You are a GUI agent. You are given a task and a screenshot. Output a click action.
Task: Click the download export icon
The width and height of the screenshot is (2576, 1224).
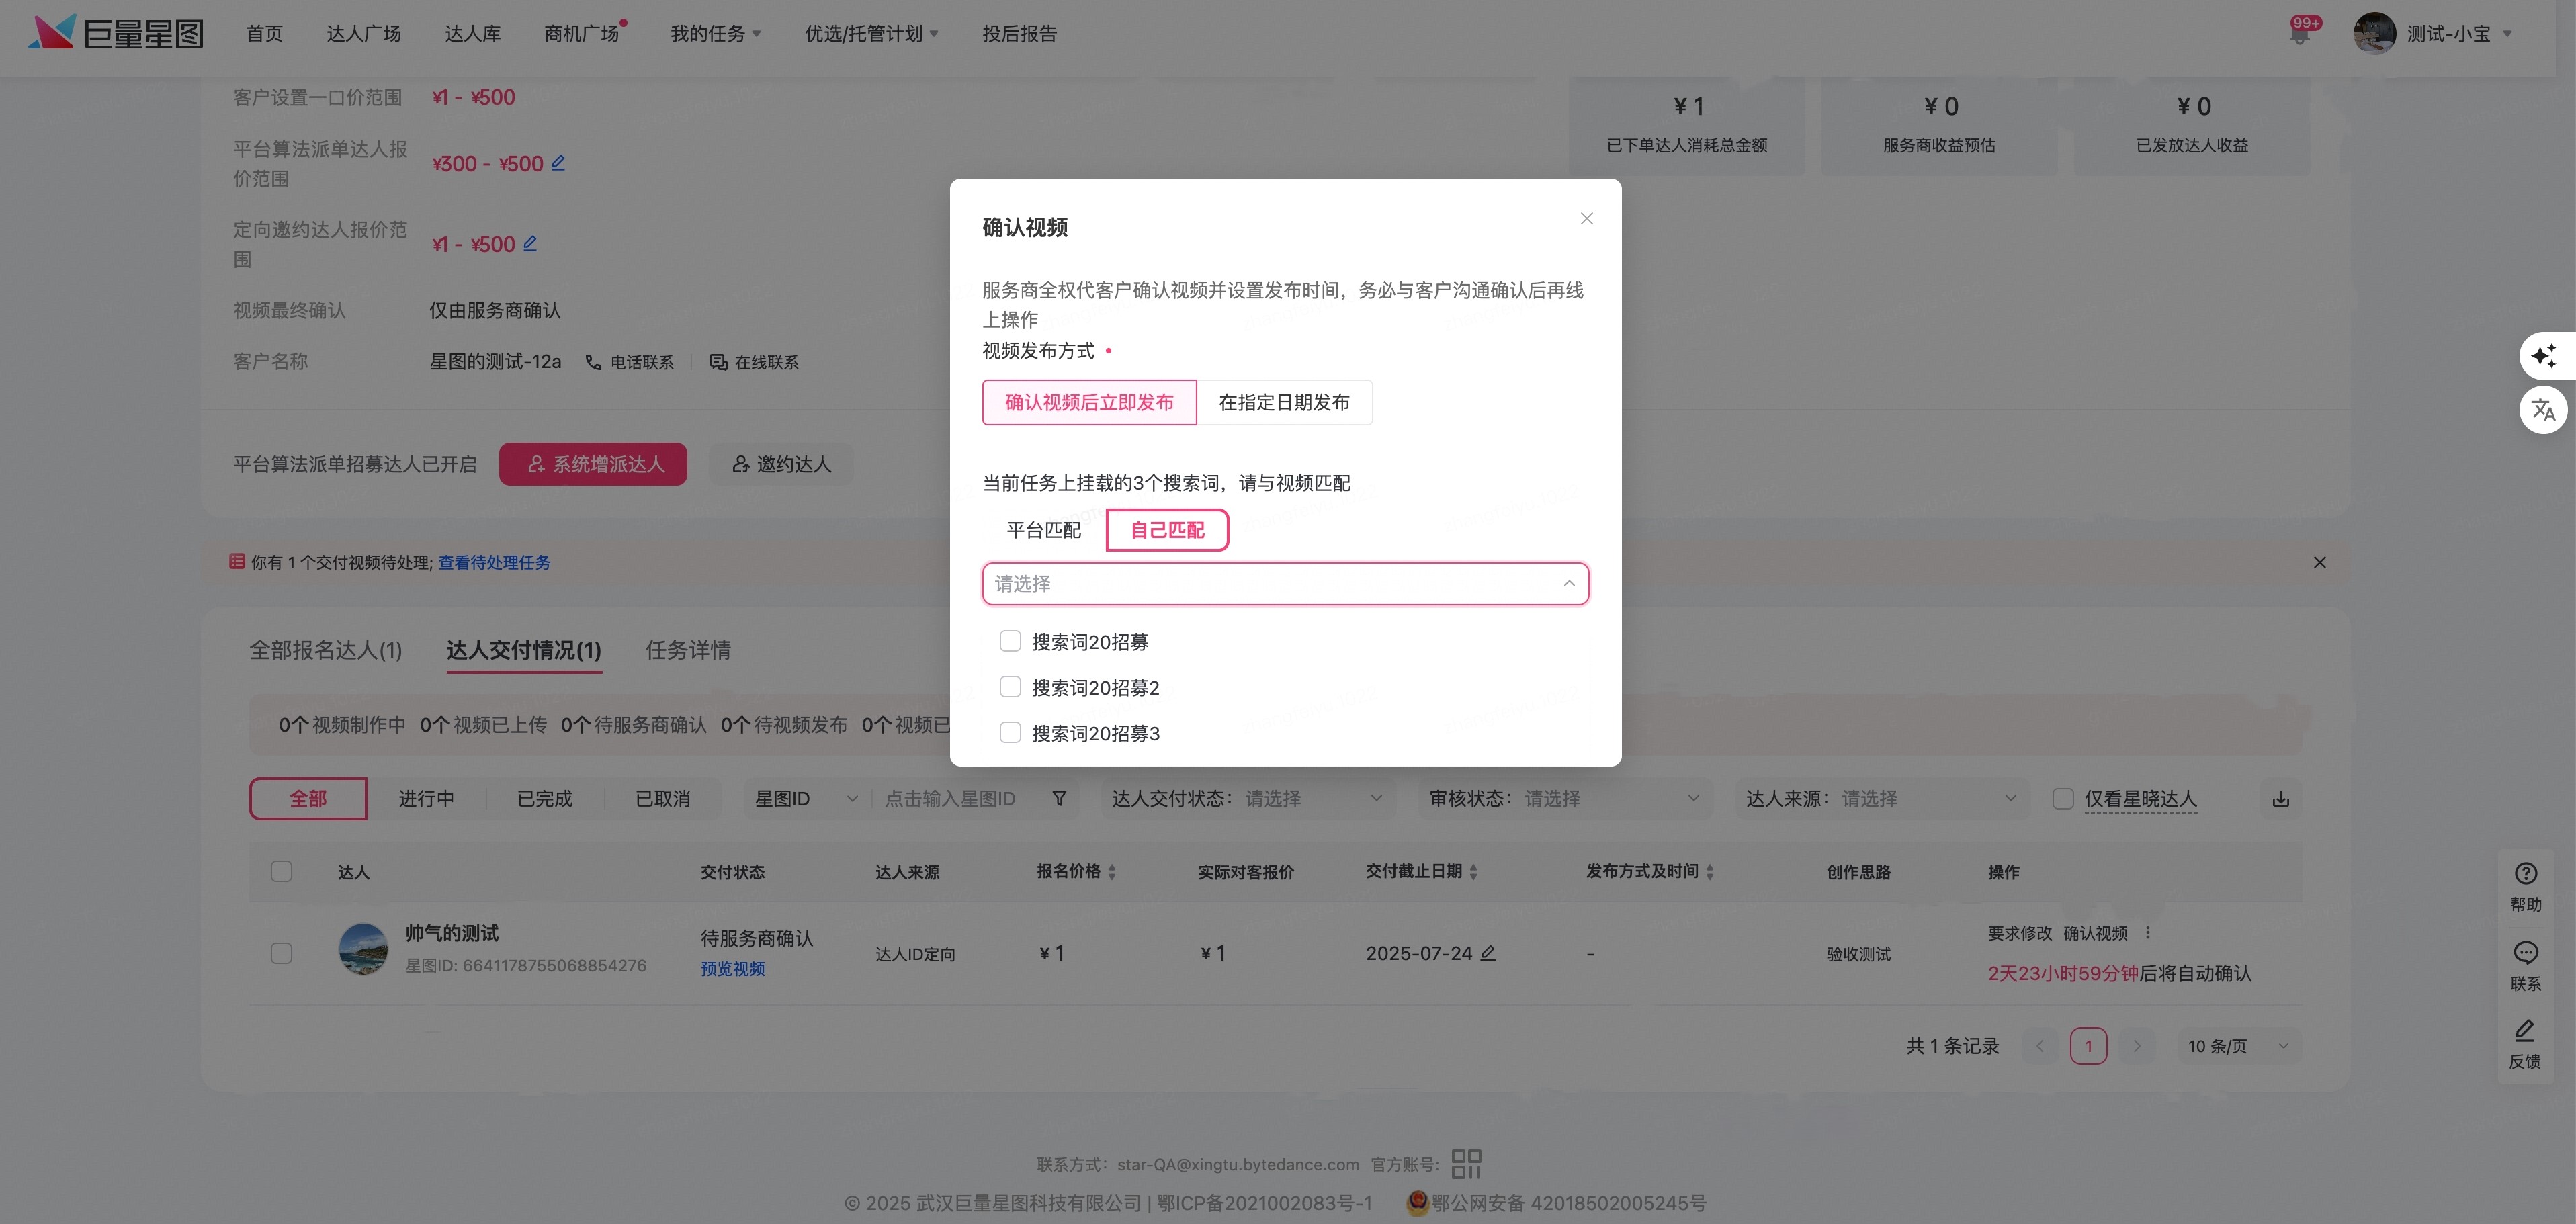click(2281, 798)
